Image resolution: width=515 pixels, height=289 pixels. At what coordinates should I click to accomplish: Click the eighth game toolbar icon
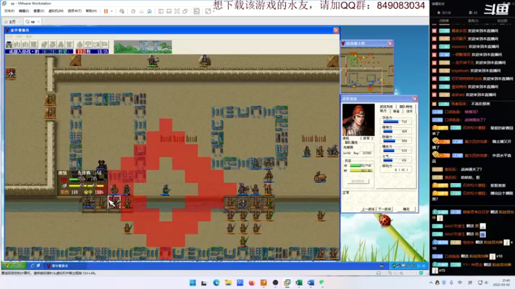coord(70,44)
